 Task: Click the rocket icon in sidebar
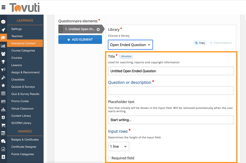[x=3, y=30]
